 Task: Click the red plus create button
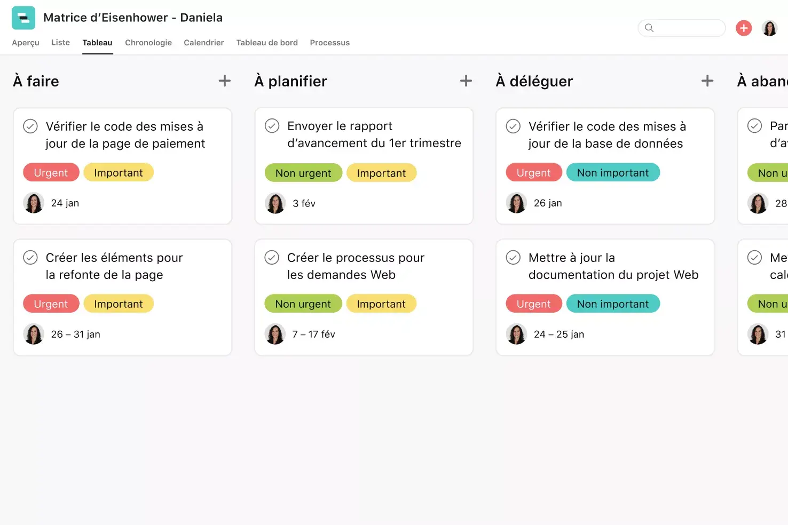744,28
